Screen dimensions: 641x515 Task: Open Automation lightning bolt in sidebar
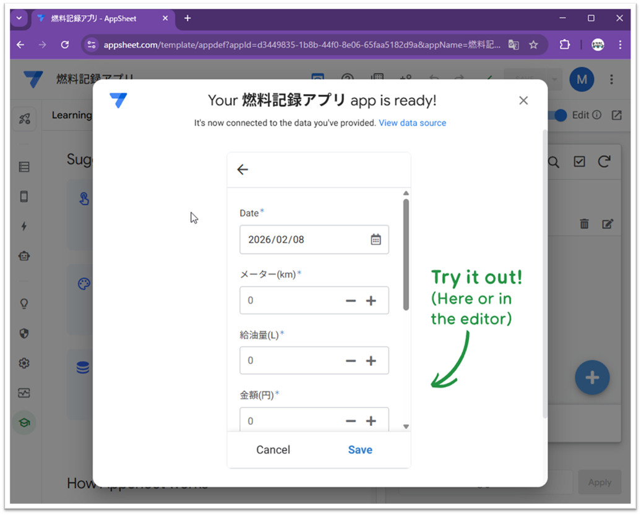click(24, 226)
